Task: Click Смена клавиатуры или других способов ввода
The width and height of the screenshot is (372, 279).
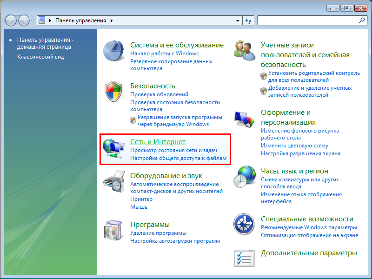Action: coord(300,183)
